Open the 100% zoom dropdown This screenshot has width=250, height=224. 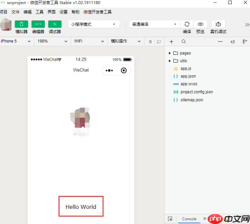click(53, 41)
